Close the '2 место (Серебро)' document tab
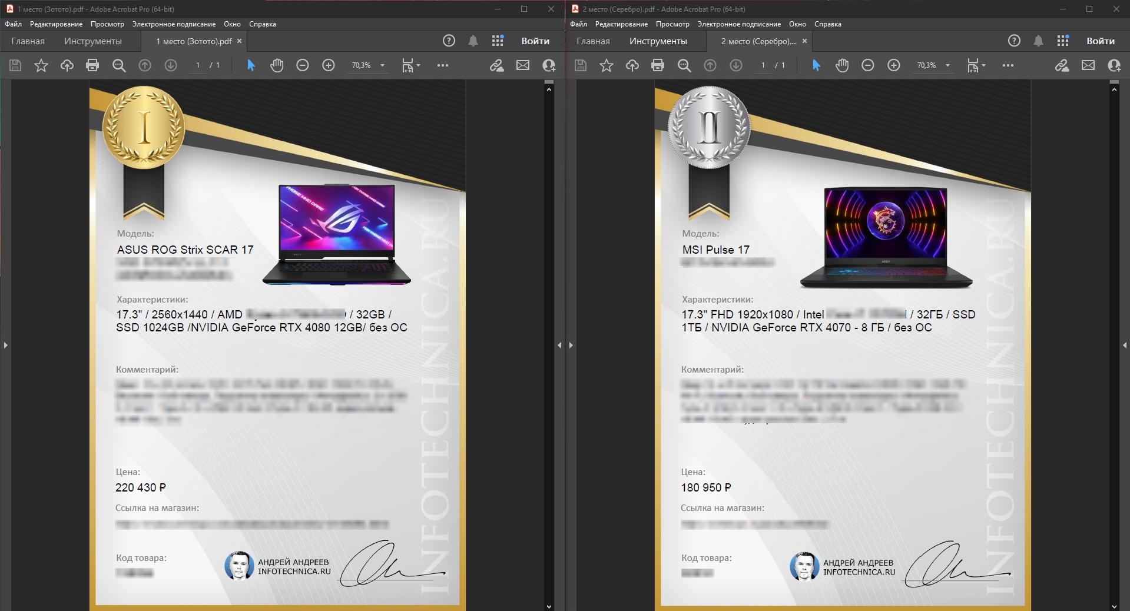The width and height of the screenshot is (1130, 611). point(804,41)
